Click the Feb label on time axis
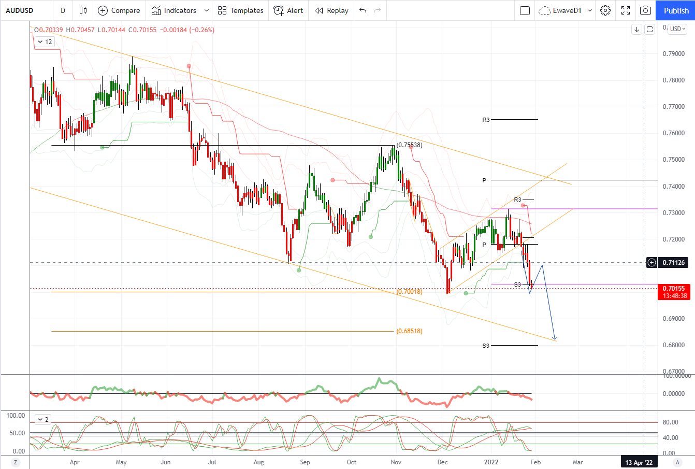 (x=535, y=462)
